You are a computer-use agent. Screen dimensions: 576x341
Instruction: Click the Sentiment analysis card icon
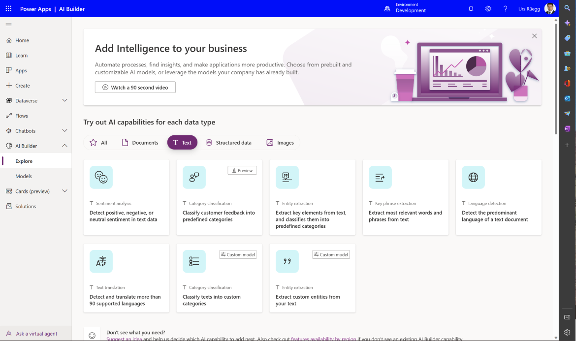pos(101,177)
